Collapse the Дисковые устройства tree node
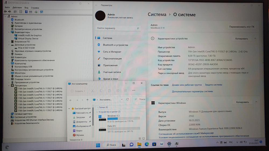This screenshot has height=151, width=269. click(9, 45)
